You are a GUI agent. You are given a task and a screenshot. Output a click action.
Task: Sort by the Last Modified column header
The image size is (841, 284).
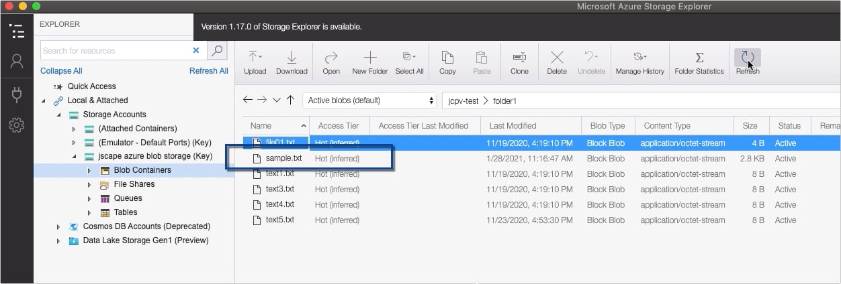[513, 126]
